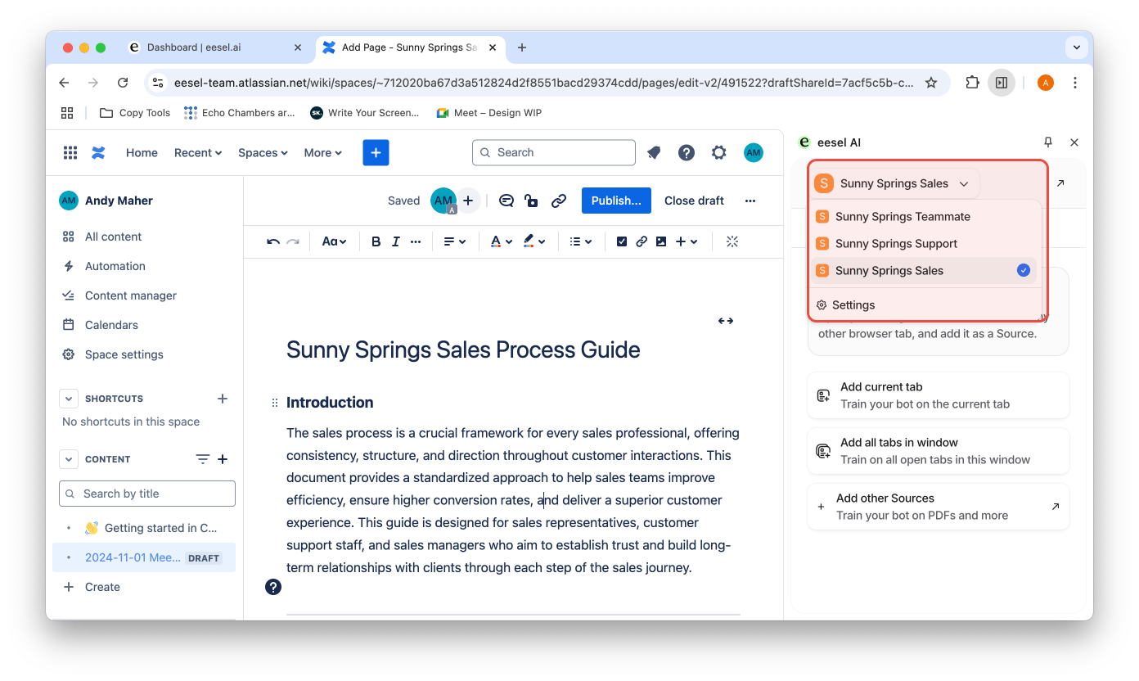Open text color dropdown
This screenshot has height=681, width=1139.
[x=501, y=241]
